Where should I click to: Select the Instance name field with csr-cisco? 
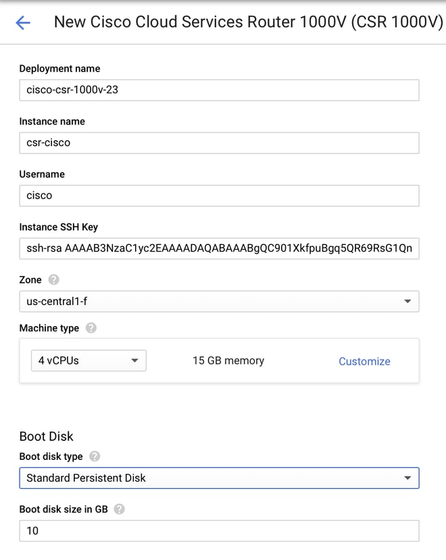pyautogui.click(x=219, y=143)
